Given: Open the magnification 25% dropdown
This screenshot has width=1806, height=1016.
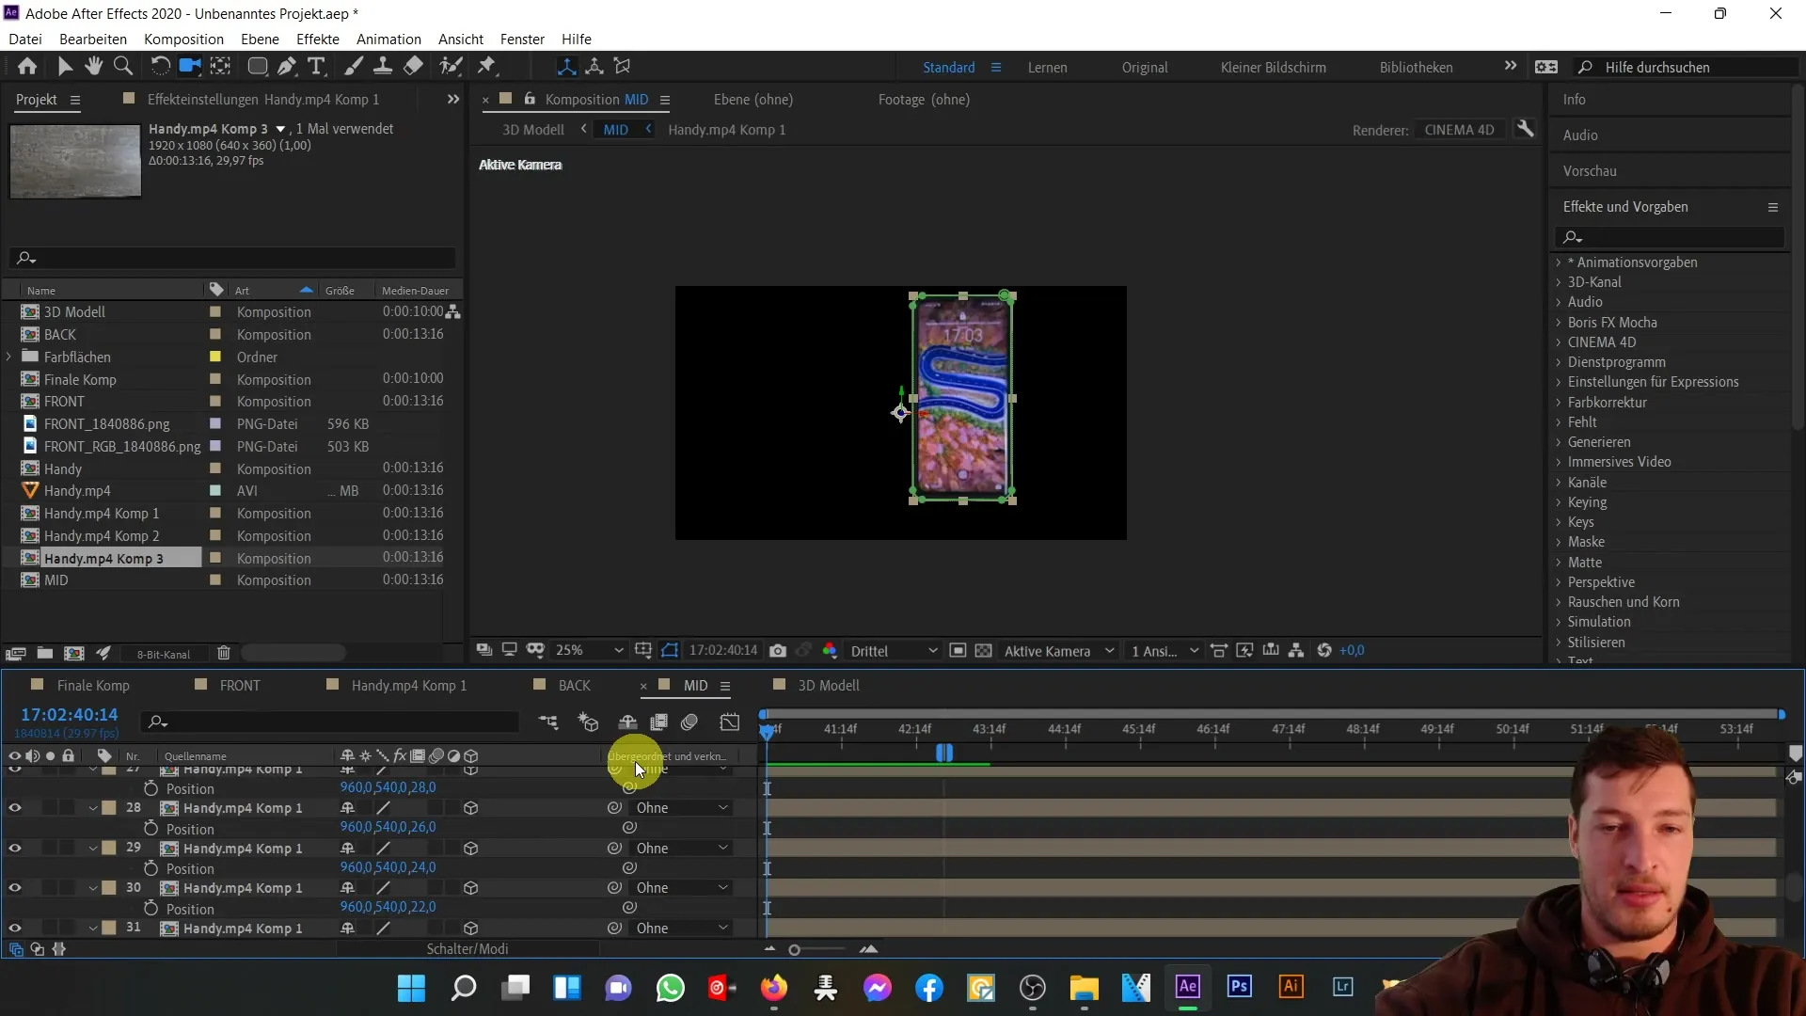Looking at the screenshot, I should tap(589, 650).
